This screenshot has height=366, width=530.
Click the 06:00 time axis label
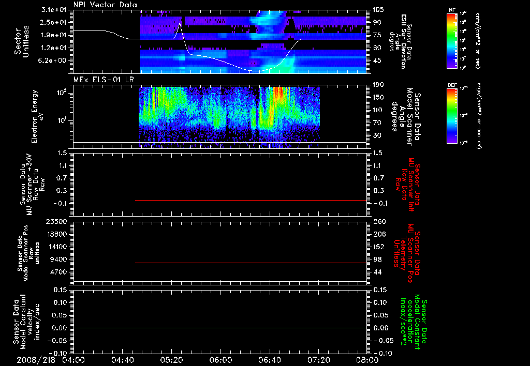click(x=220, y=360)
